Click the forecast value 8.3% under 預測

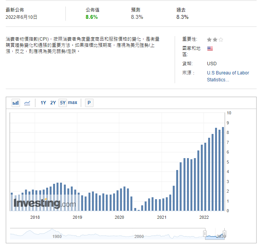point(137,17)
